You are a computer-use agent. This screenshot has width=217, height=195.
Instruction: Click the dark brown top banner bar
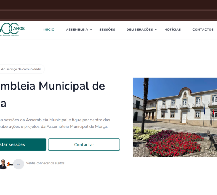pos(109,10)
